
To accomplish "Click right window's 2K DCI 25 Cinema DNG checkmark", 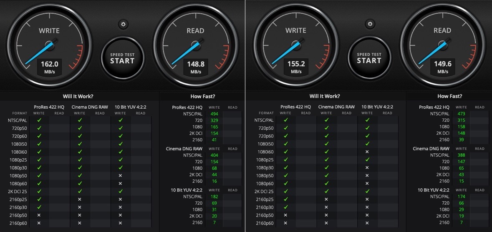I will click(x=327, y=191).
